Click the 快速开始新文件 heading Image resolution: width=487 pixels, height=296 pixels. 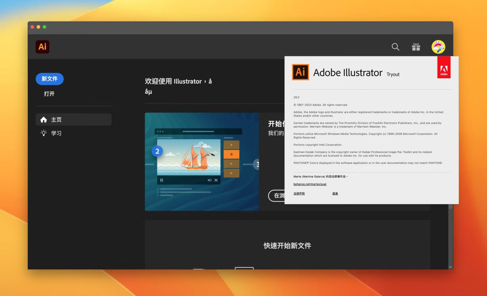pos(287,246)
